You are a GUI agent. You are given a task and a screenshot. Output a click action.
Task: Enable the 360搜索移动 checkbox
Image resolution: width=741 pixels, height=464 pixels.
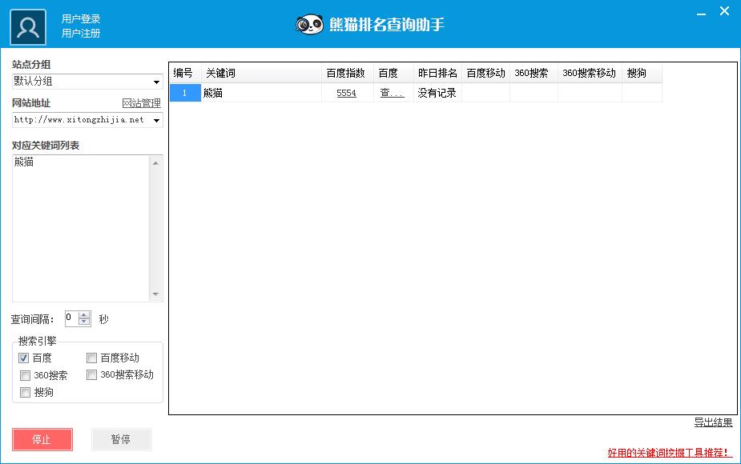(91, 374)
